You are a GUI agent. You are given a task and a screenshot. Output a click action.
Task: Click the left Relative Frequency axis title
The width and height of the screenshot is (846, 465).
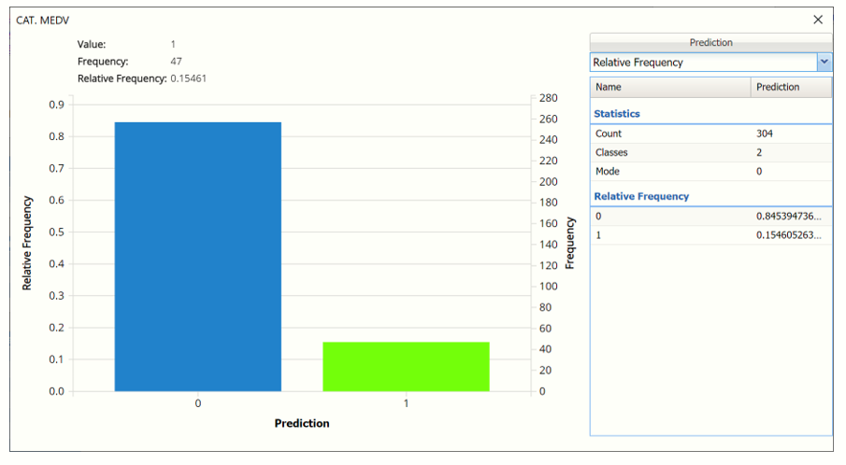[x=28, y=243]
